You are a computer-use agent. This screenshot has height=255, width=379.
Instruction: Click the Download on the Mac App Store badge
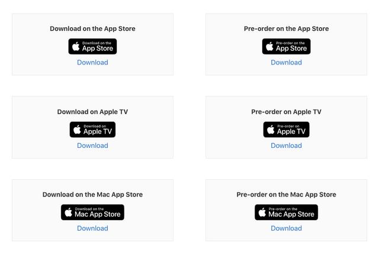[92, 212]
